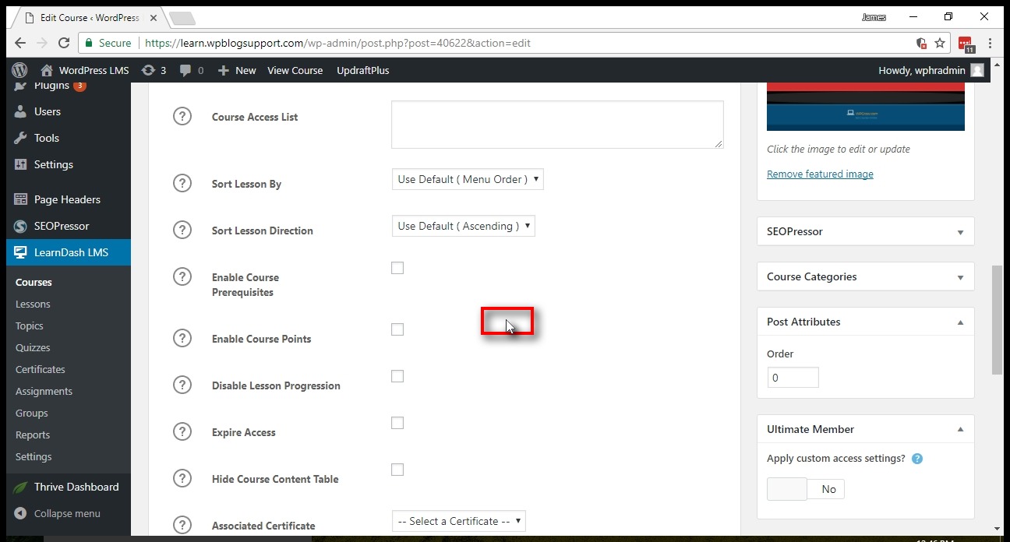This screenshot has width=1010, height=542.
Task: Collapse the Post Attributes panel
Action: pos(960,322)
